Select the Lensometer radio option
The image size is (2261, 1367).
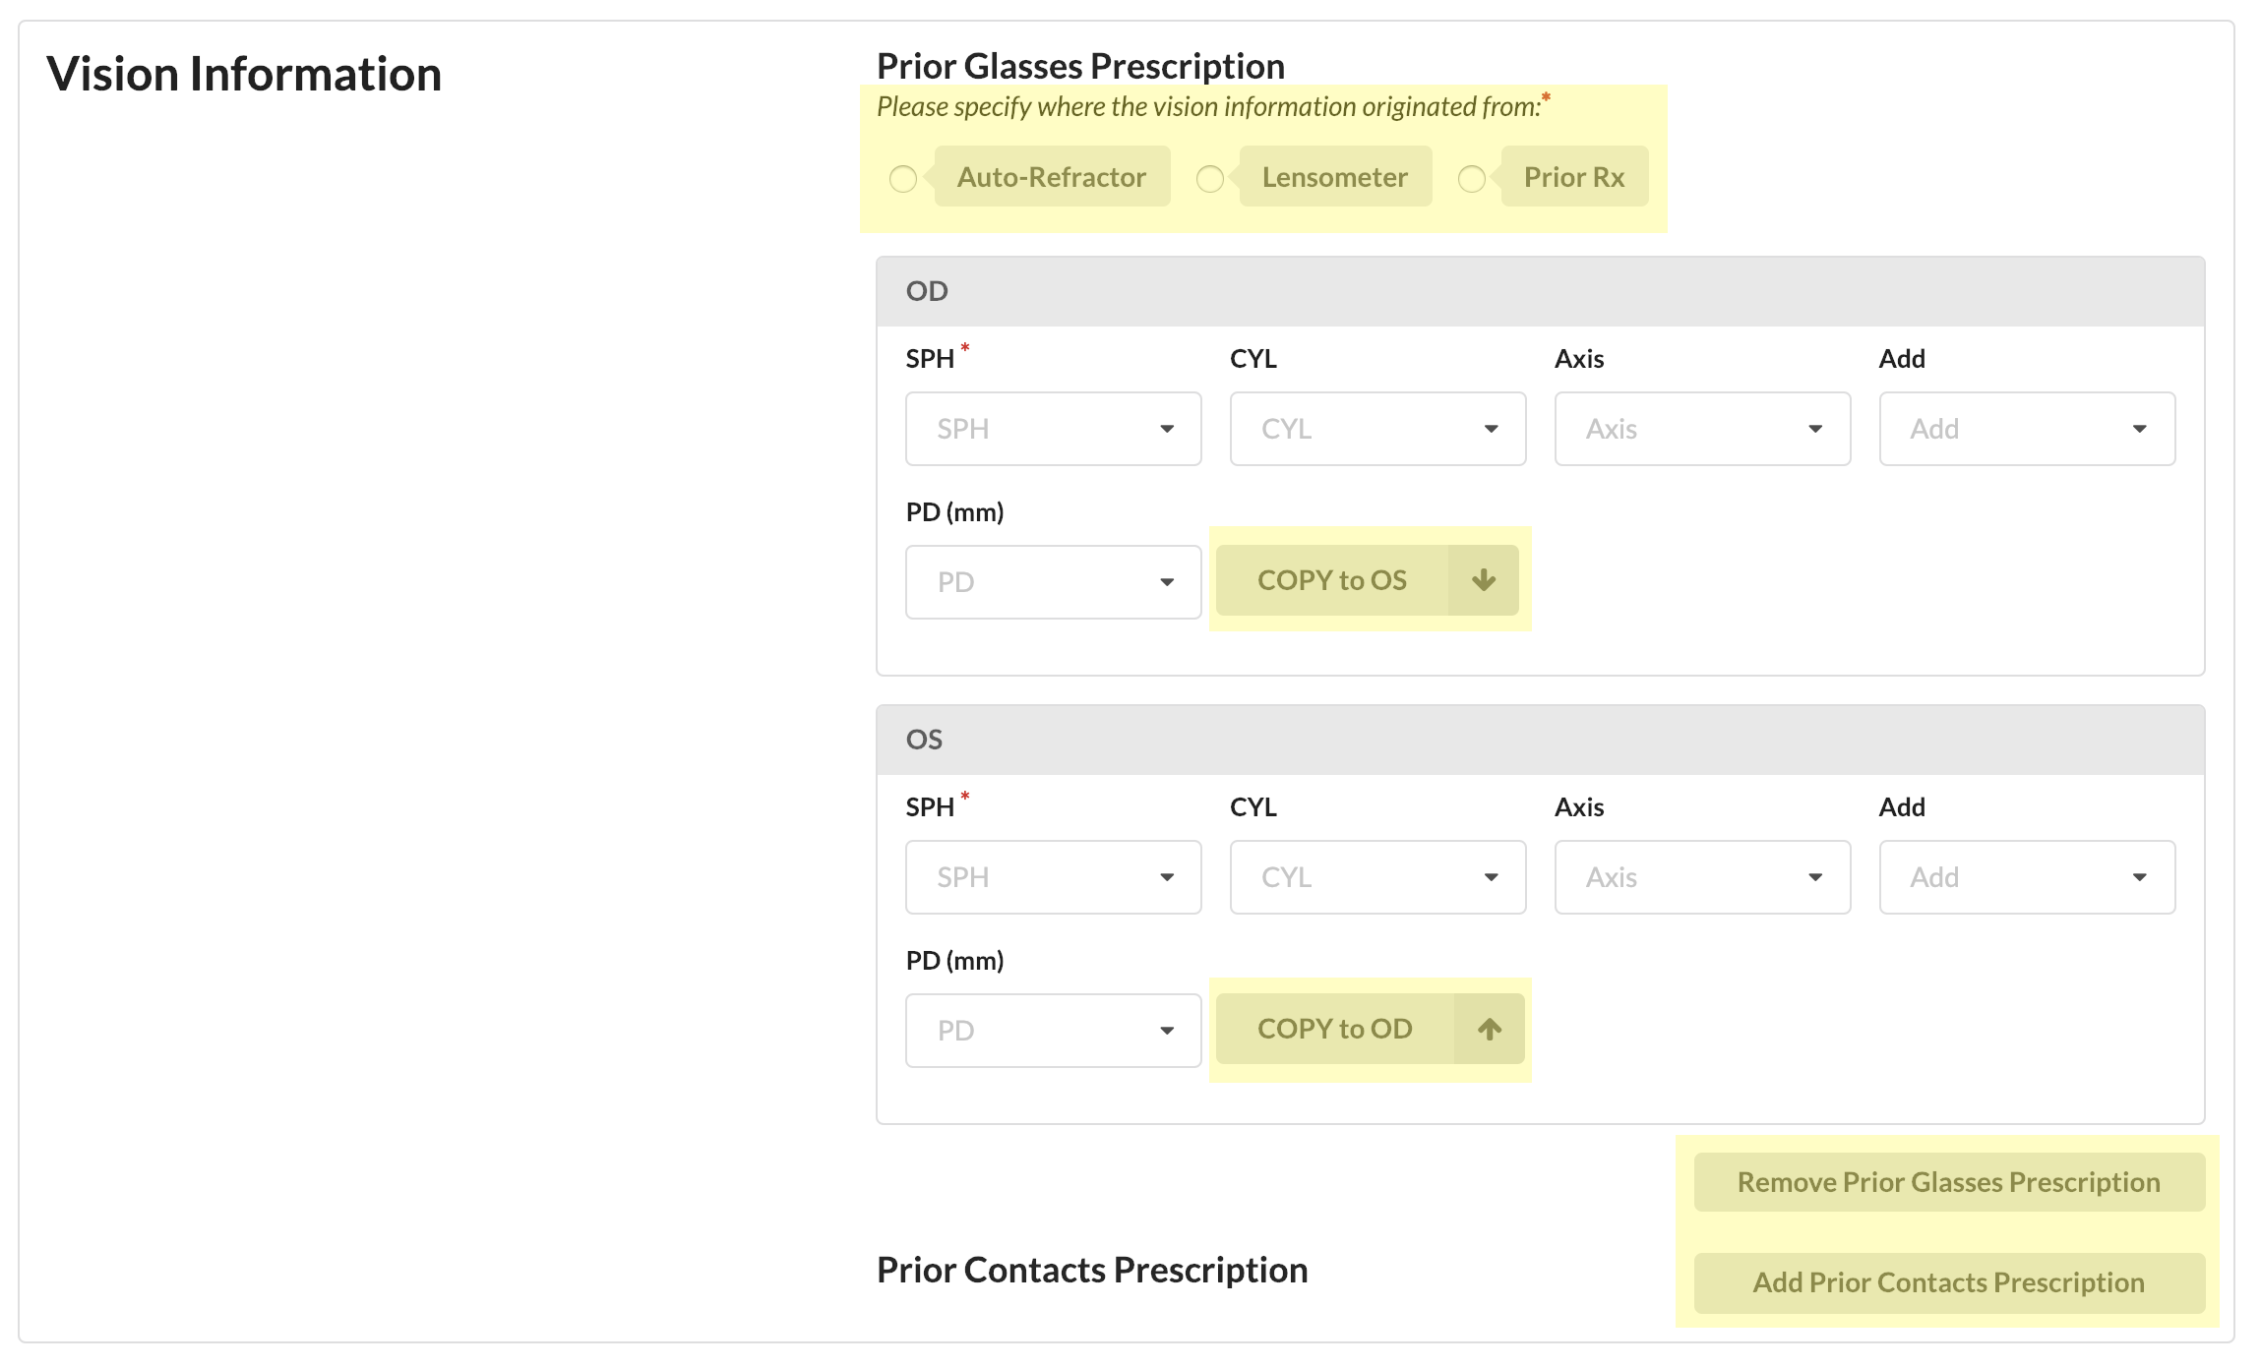pos(1210,179)
